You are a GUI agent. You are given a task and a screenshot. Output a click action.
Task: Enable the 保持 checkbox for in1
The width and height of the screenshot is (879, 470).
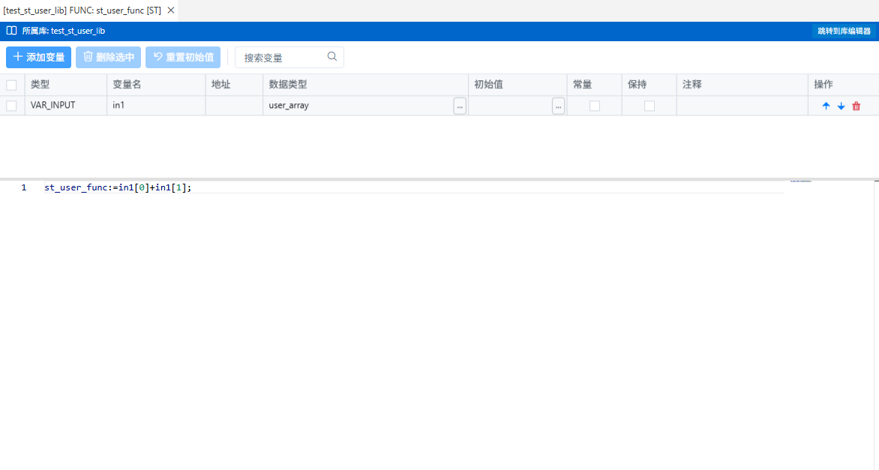(x=649, y=106)
